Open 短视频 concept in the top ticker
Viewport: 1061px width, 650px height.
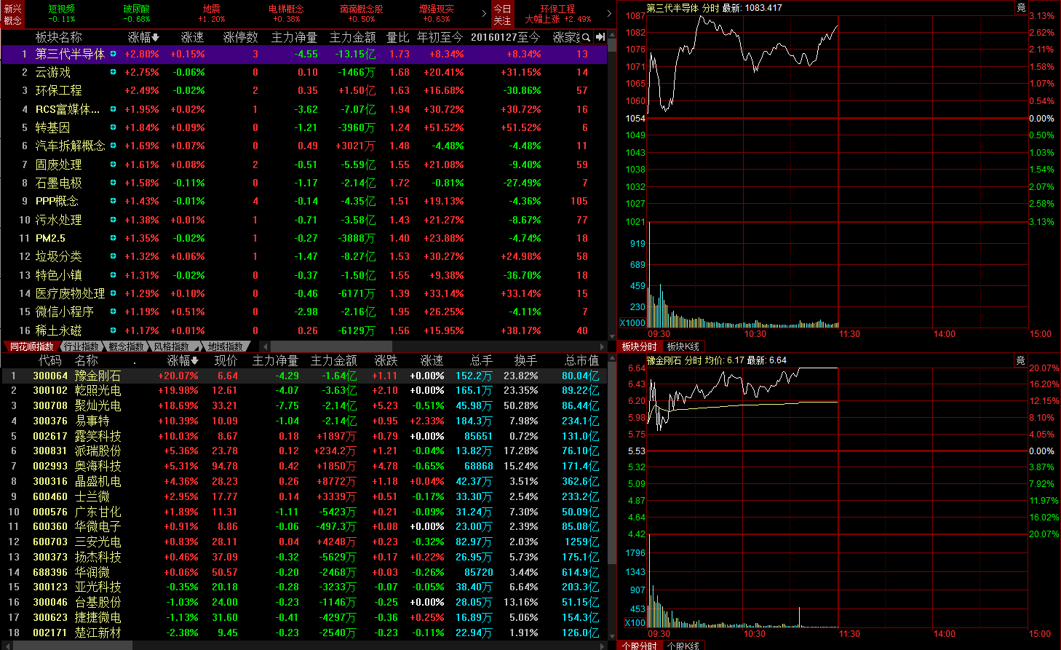coord(62,14)
